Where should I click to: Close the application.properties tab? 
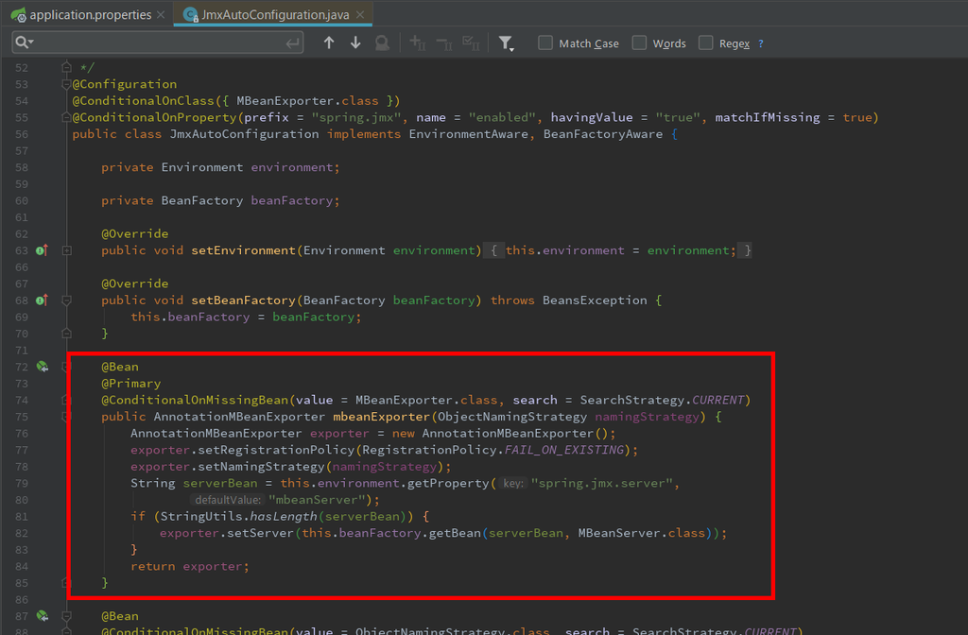[161, 14]
